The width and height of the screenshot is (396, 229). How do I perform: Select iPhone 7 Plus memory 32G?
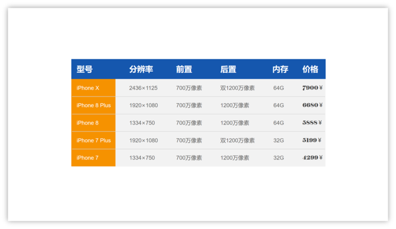(x=278, y=140)
